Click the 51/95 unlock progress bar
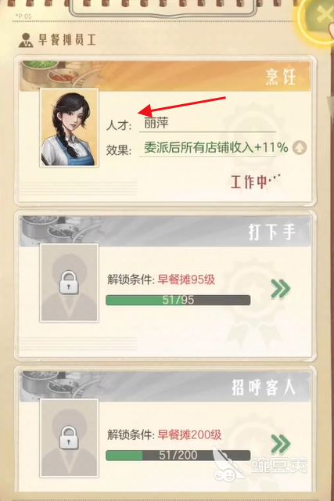334x501 pixels. (x=178, y=300)
